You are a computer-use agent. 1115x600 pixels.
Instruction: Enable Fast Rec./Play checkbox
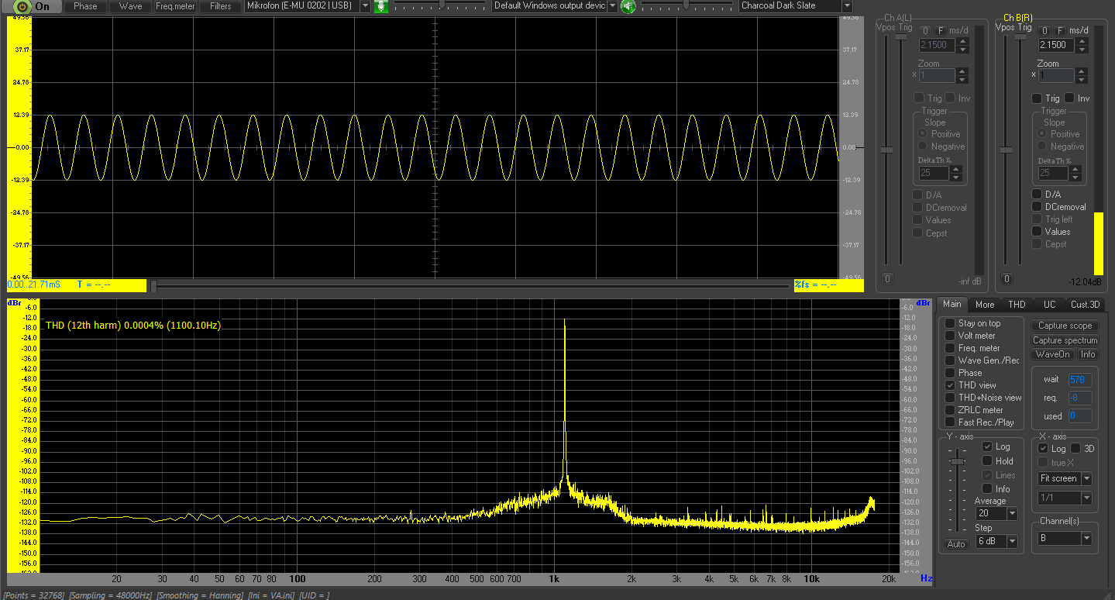(950, 422)
